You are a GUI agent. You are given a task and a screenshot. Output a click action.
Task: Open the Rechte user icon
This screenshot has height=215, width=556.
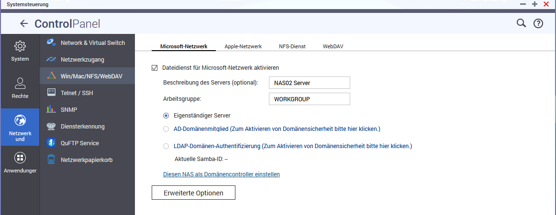20,84
